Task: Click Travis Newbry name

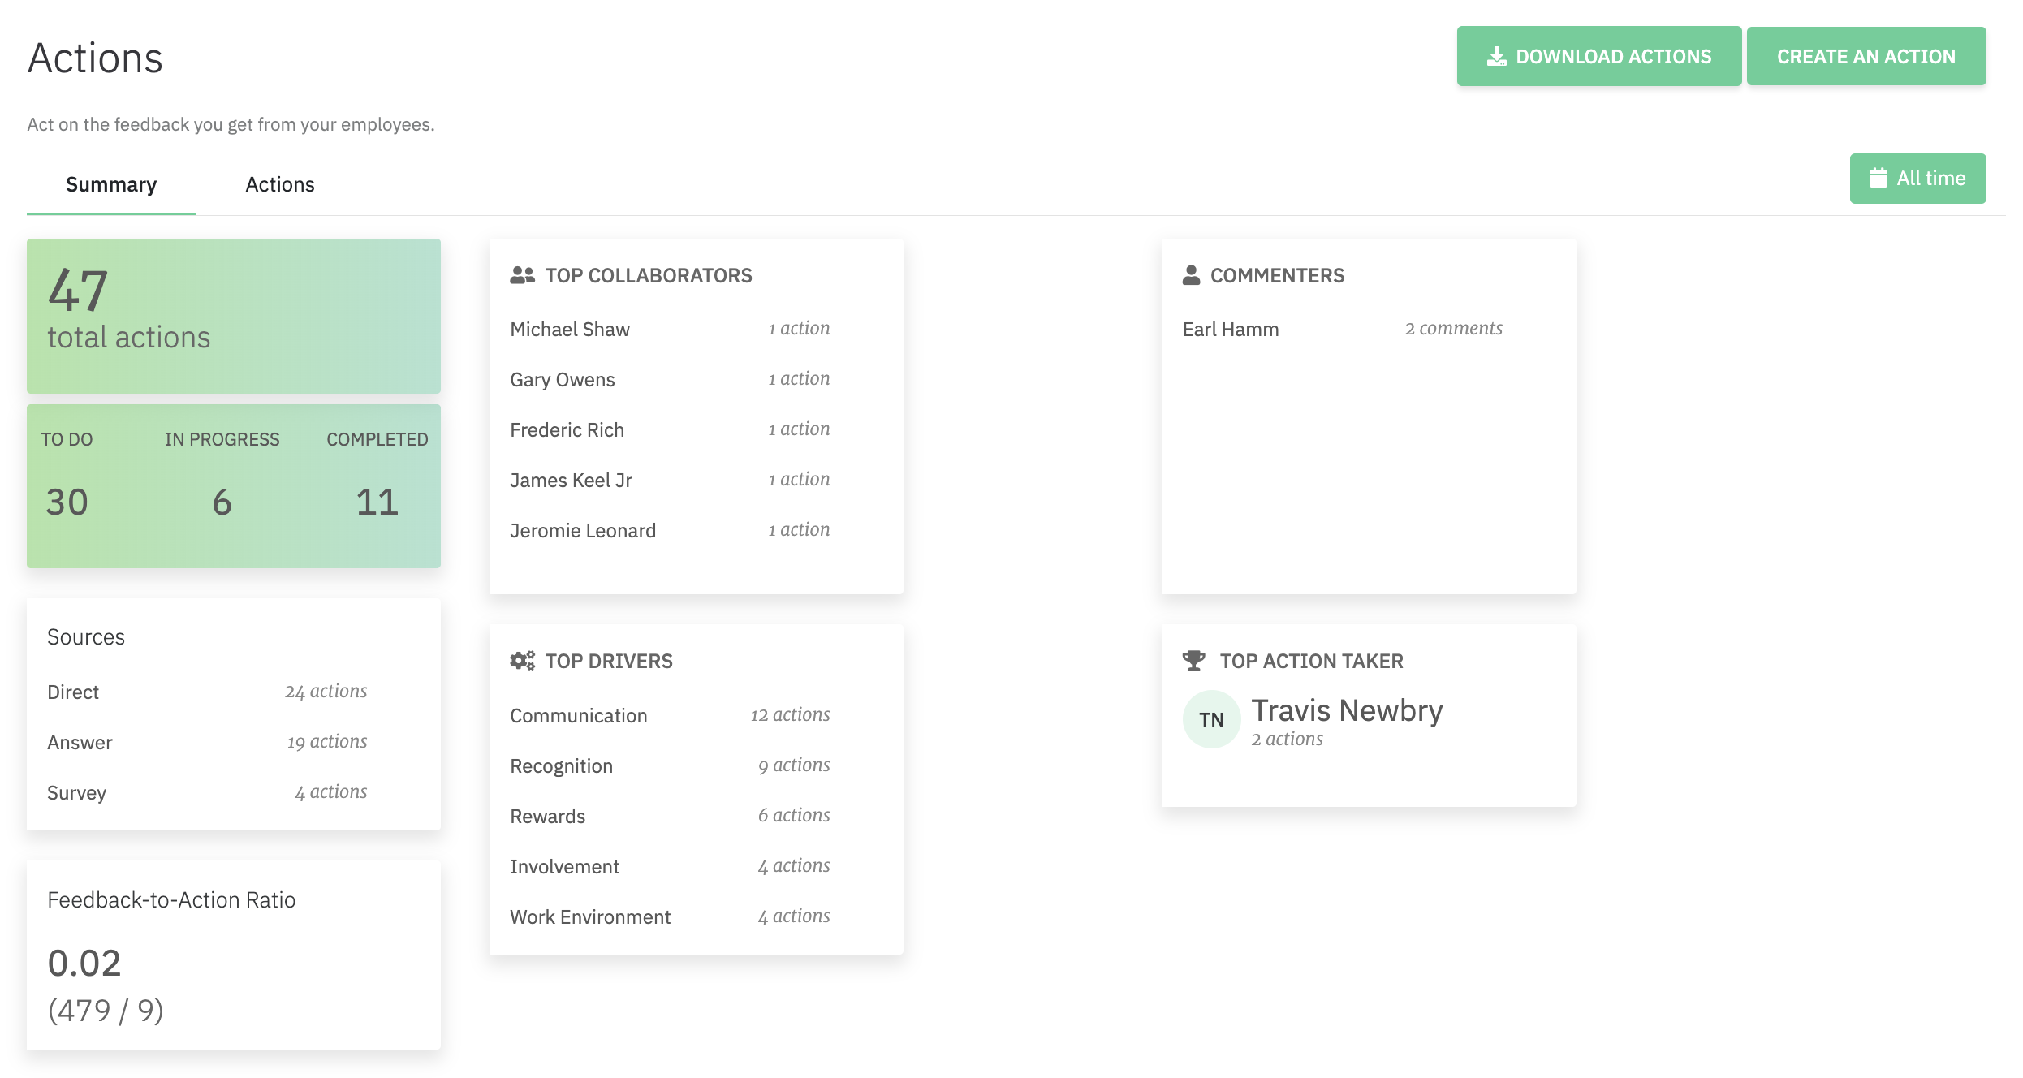Action: pyautogui.click(x=1346, y=711)
